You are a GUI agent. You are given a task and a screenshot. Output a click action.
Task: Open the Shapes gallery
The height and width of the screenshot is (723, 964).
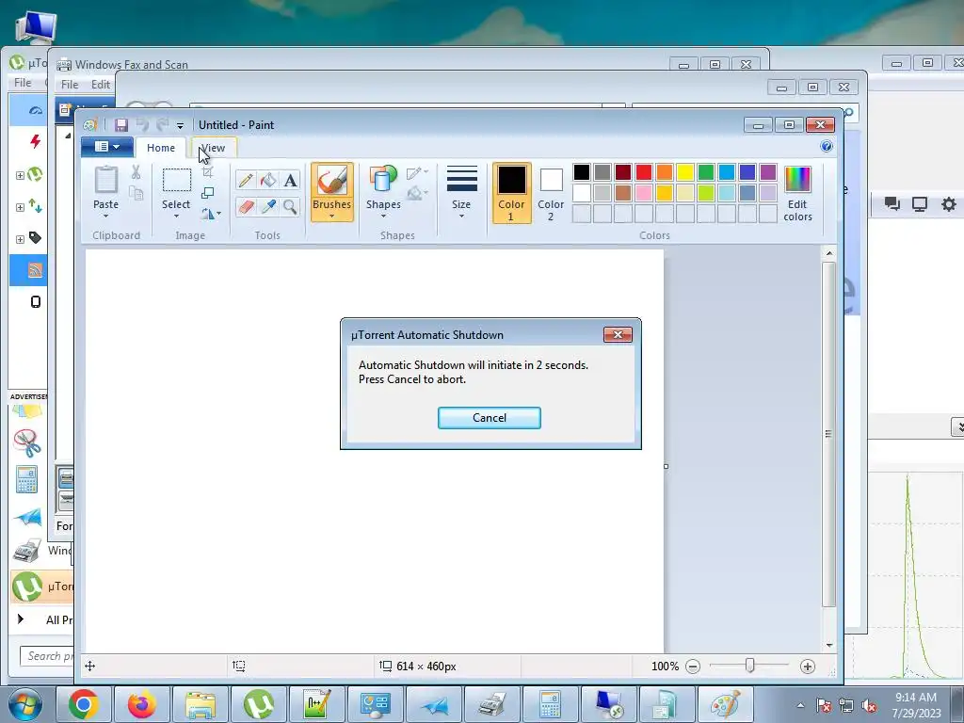(x=383, y=192)
